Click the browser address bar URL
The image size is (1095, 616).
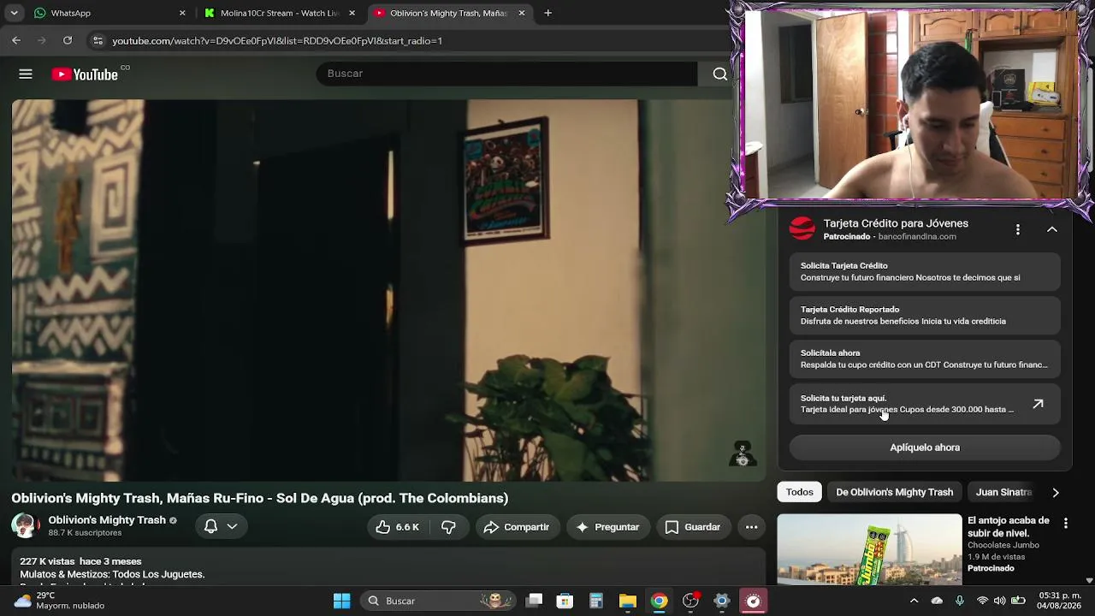point(277,40)
